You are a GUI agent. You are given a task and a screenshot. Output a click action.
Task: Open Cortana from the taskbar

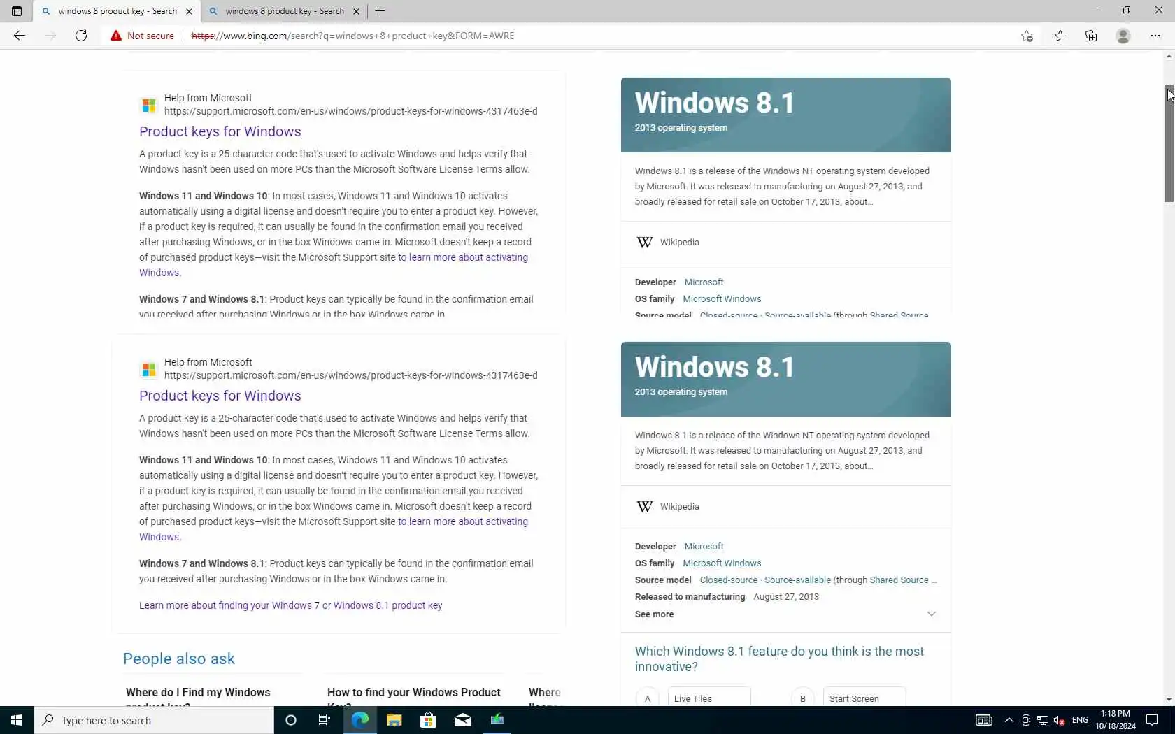[x=291, y=720]
